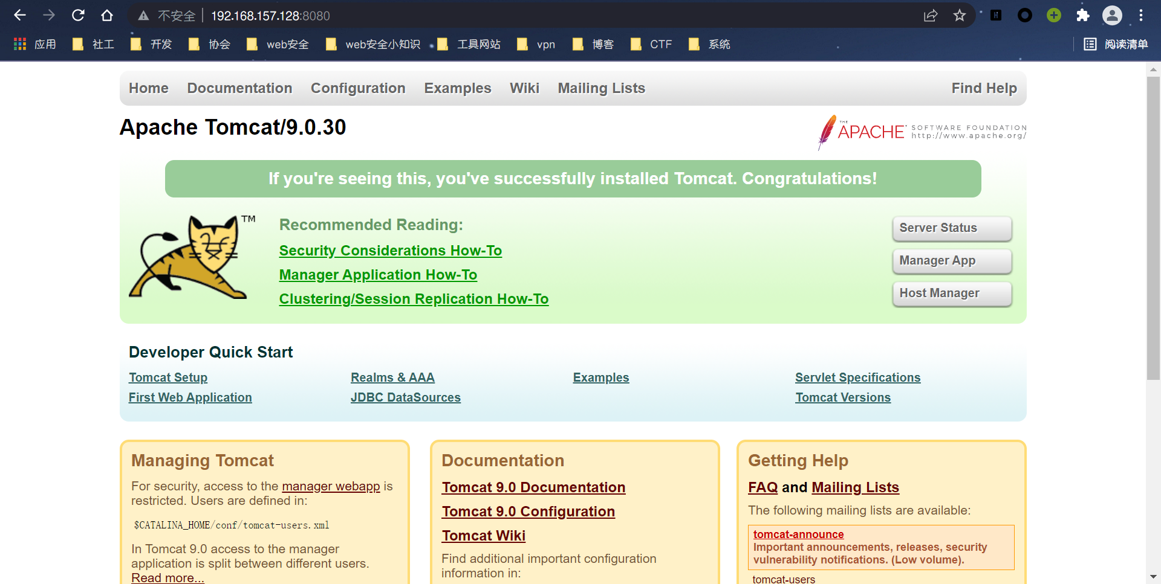Open the vpn bookmark folder
The width and height of the screenshot is (1161, 584).
[536, 44]
